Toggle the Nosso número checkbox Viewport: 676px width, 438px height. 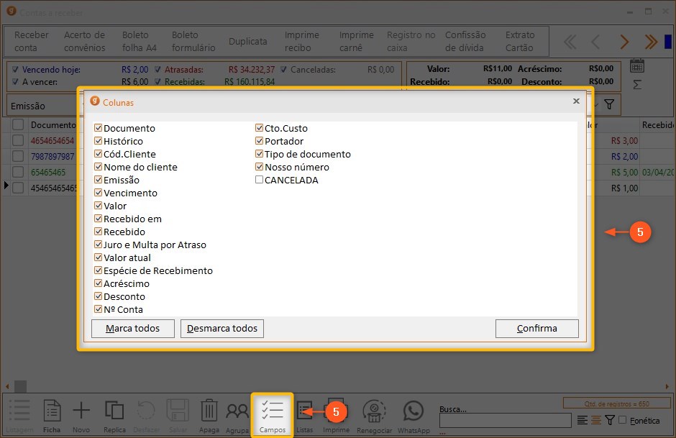(x=260, y=168)
